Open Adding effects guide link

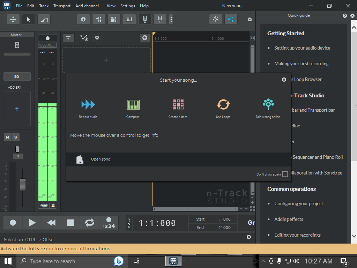tap(289, 219)
